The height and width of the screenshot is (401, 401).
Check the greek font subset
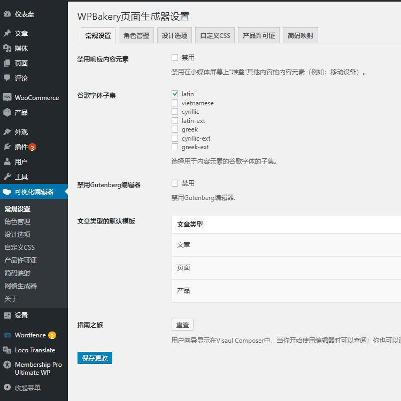(175, 129)
